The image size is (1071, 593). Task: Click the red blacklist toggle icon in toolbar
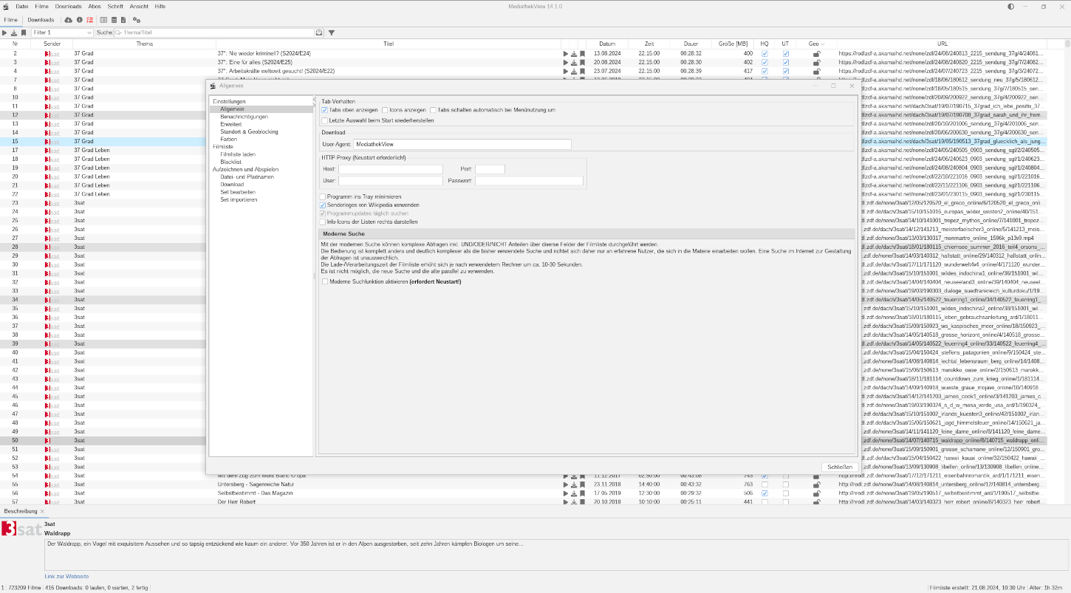(90, 20)
